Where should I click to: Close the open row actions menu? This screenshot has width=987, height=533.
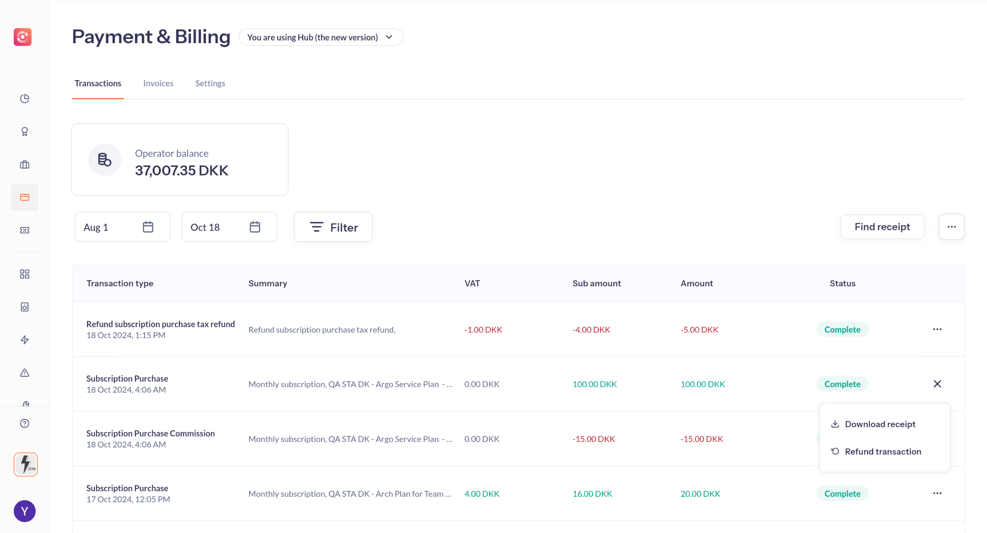[x=937, y=384]
